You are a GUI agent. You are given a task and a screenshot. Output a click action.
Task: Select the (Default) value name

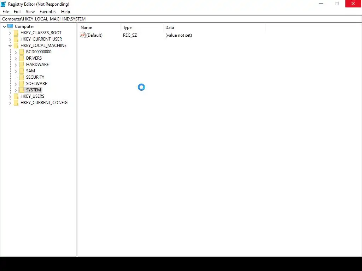point(94,35)
